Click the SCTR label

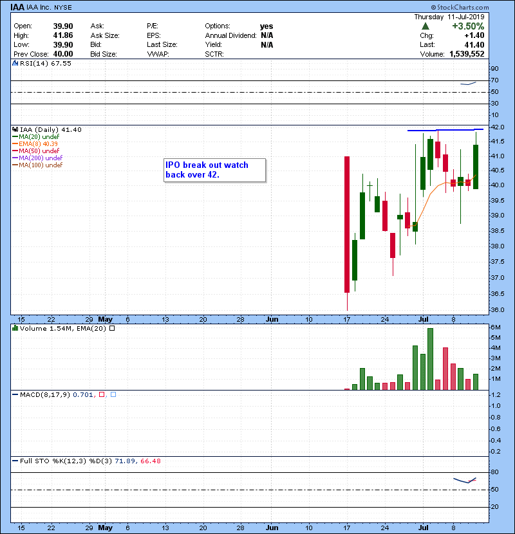(x=214, y=54)
